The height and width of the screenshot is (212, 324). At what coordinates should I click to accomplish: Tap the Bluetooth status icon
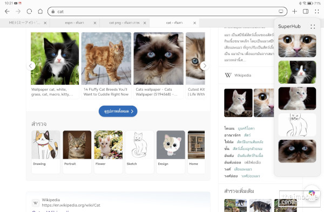click(x=300, y=3)
